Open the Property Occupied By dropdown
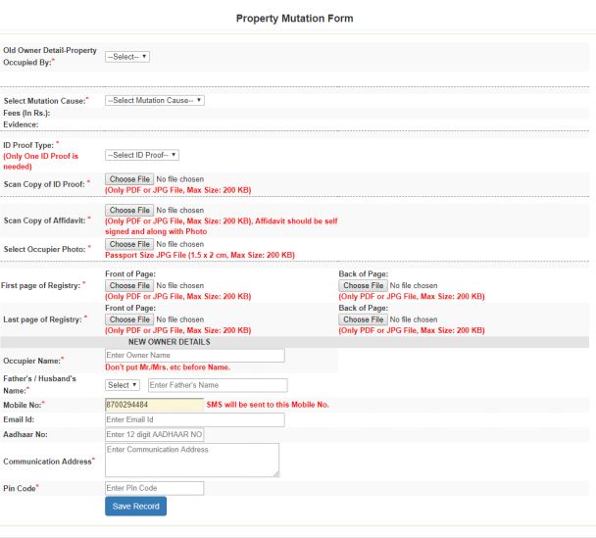Screen dimensions: 596x538 click(x=126, y=57)
